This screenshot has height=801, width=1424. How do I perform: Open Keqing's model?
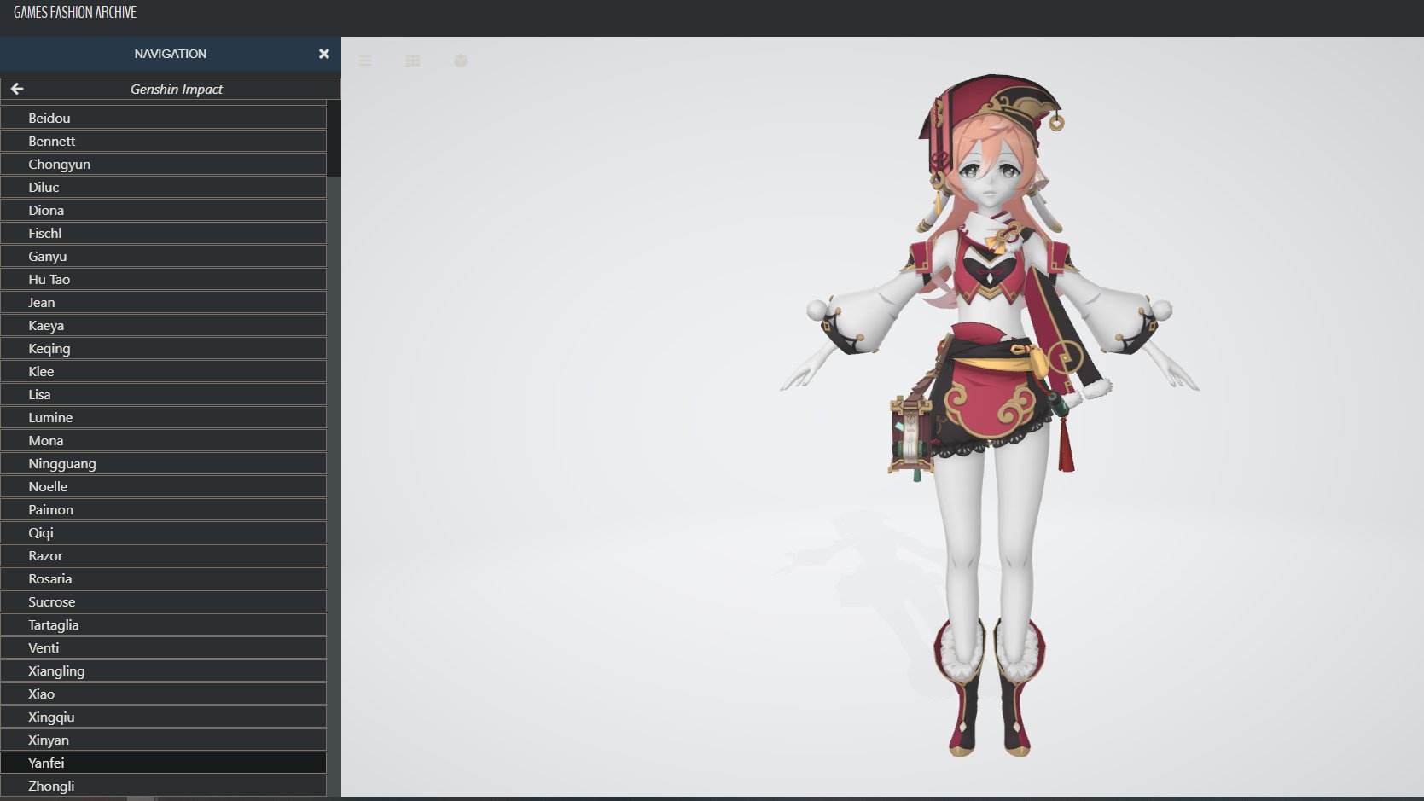point(163,348)
